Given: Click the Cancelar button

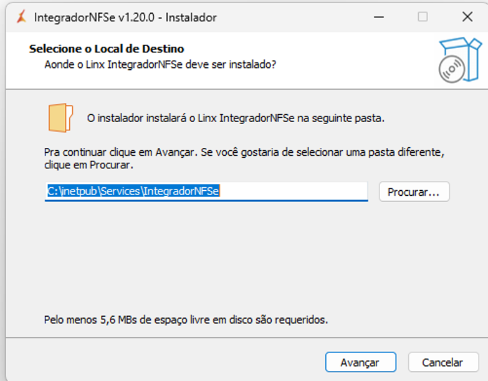Looking at the screenshot, I should [443, 362].
